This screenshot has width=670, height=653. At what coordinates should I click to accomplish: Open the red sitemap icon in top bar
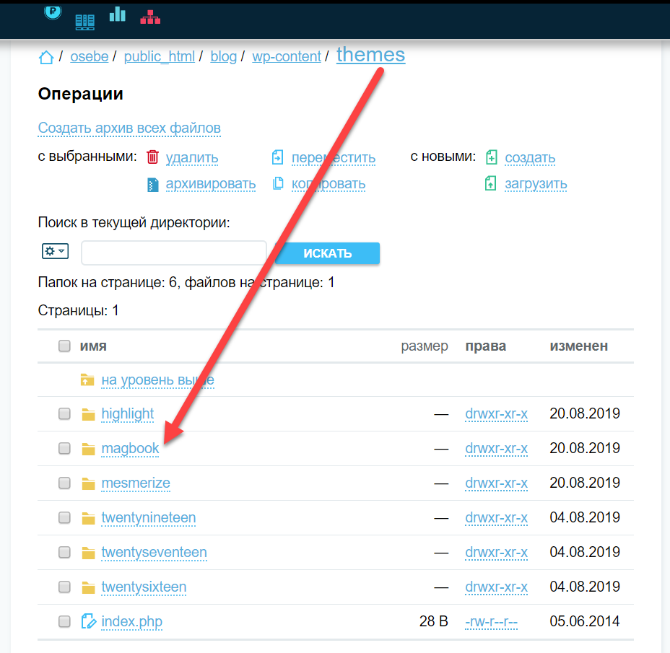150,17
